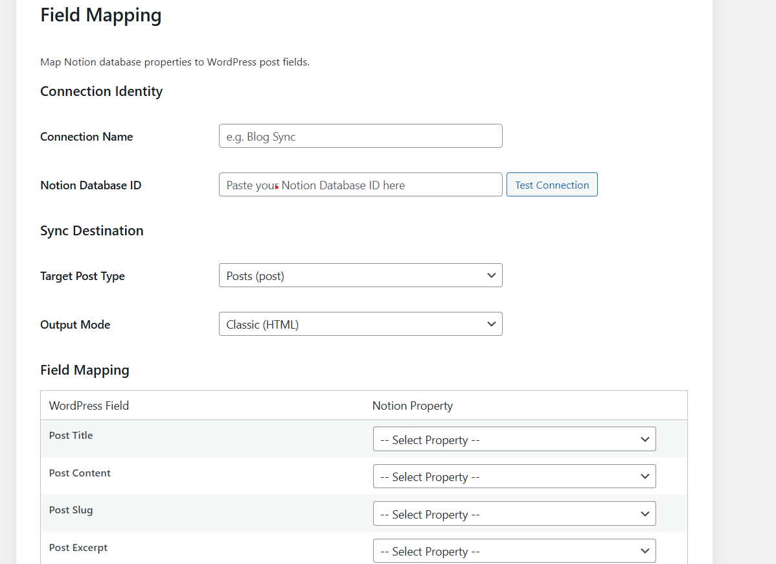This screenshot has width=776, height=564.
Task: Open the Target Post Type dropdown
Action: pyautogui.click(x=360, y=276)
